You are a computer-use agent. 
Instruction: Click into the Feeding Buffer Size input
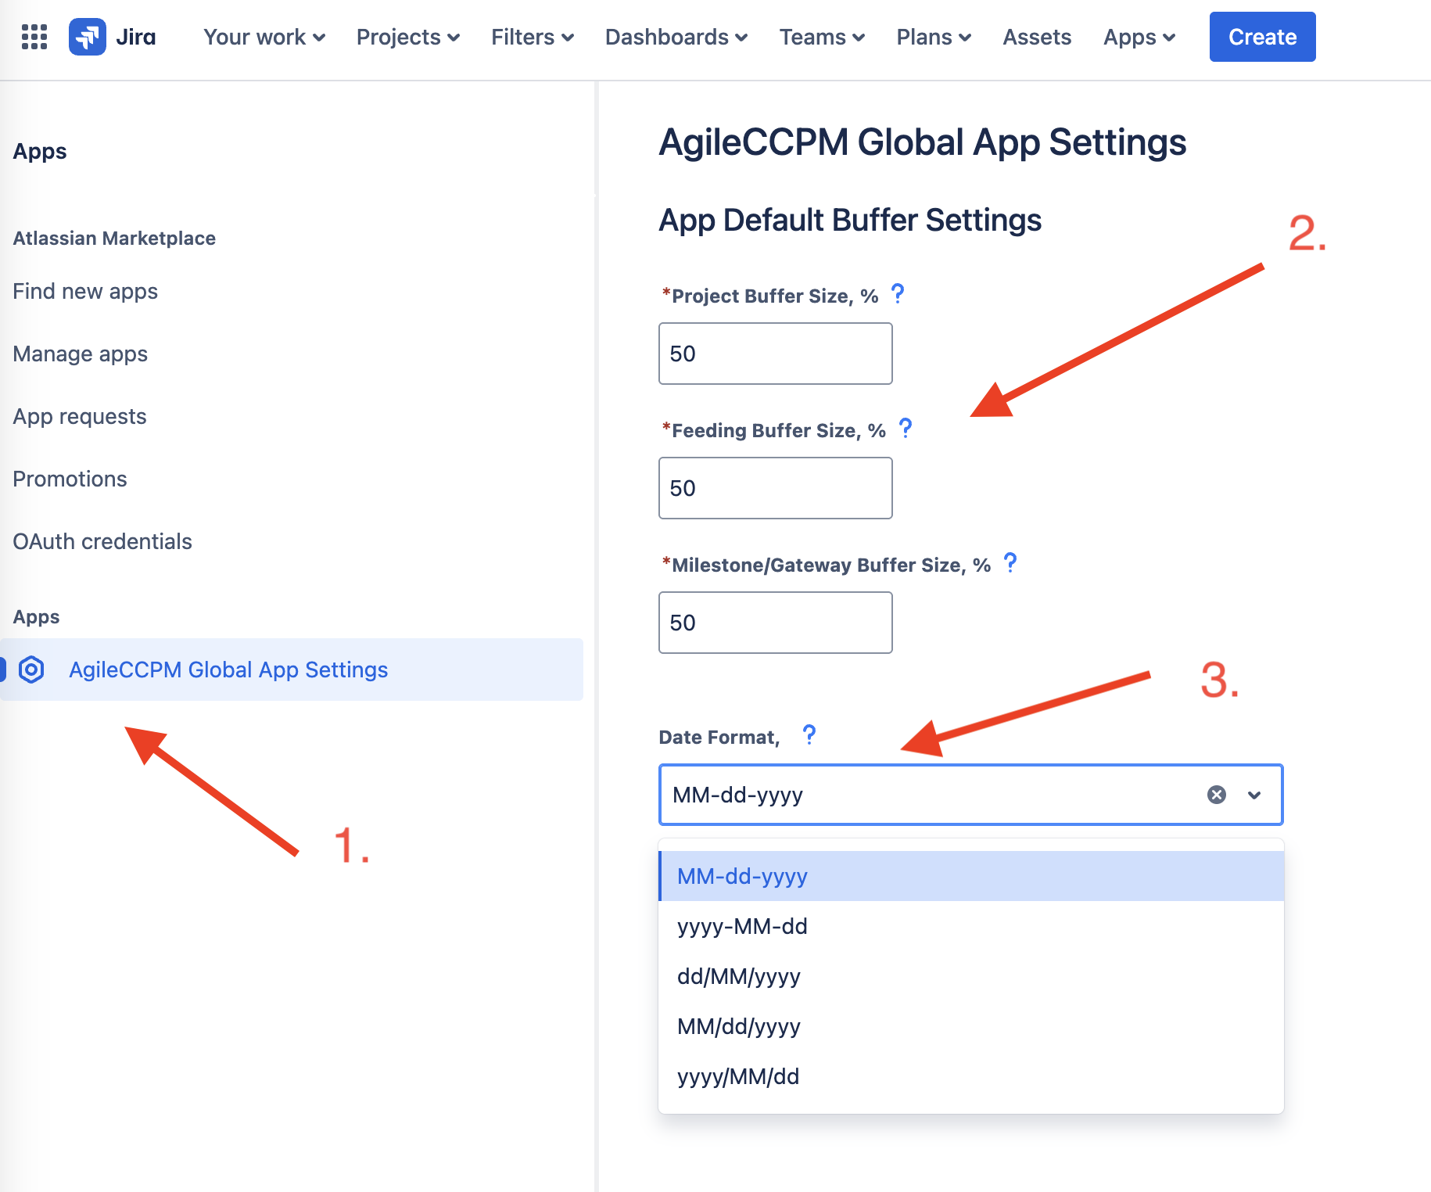(775, 488)
